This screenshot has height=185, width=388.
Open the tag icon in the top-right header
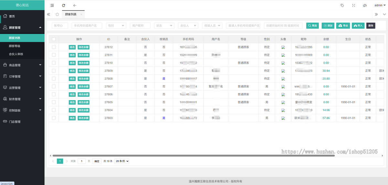pos(342,5)
